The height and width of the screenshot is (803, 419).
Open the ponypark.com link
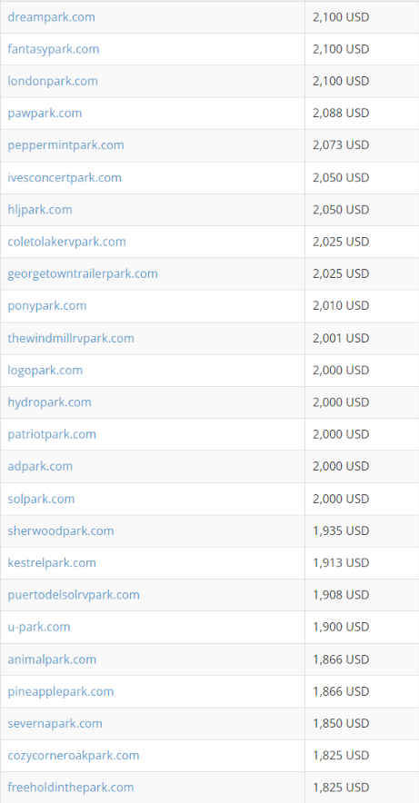pyautogui.click(x=47, y=306)
